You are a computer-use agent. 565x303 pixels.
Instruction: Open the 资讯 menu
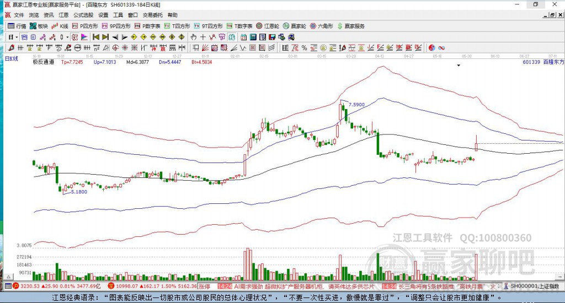[49, 15]
